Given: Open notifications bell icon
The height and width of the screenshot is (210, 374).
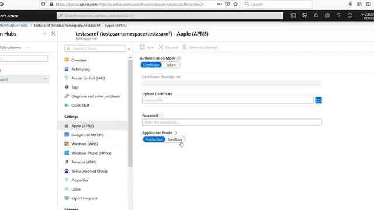Looking at the screenshot, I should coord(316,16).
